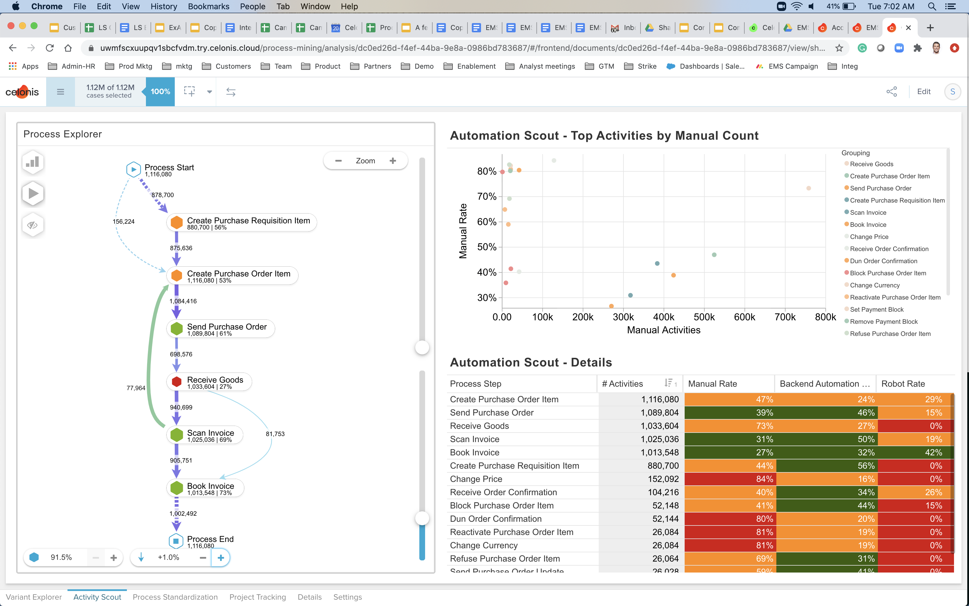Click the Create Purchase Requisition Item row
The image size is (969, 606).
(515, 466)
